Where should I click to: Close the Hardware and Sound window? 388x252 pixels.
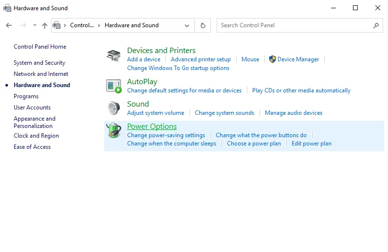pyautogui.click(x=378, y=8)
